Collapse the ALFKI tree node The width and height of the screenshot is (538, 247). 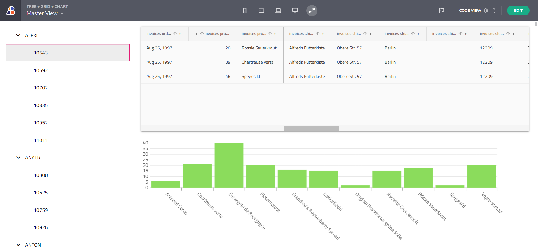tap(18, 35)
